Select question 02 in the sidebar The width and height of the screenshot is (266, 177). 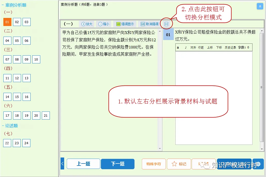(x=17, y=22)
